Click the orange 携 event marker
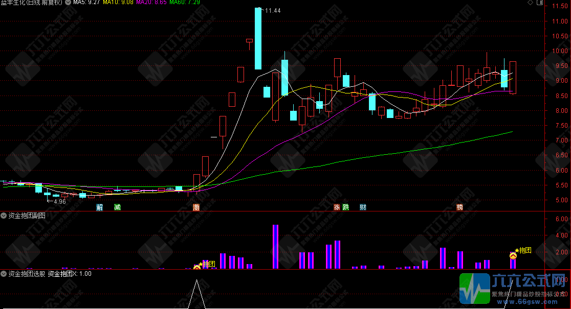 (x=459, y=207)
